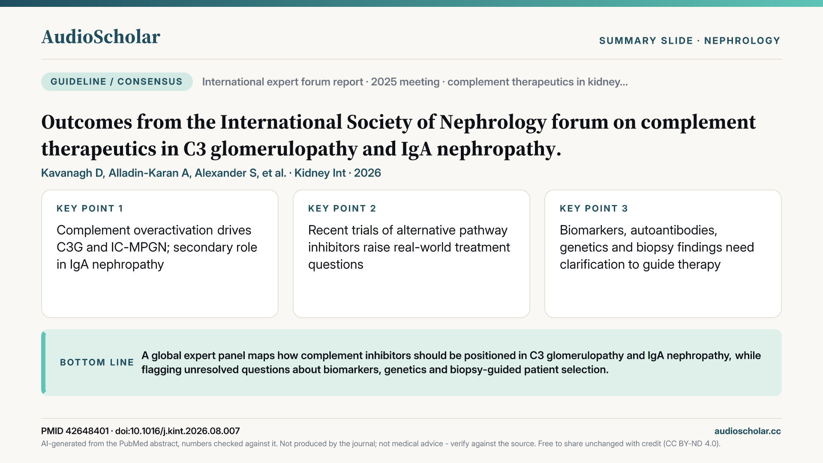Screen dimensions: 823x463
Task: Click the authors line 'Kavanagh D, Alladin-Karan A'
Action: click(211, 173)
